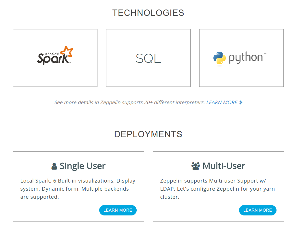Click the LDAP multi-user description paragraph
The width and height of the screenshot is (299, 229).
217,189
